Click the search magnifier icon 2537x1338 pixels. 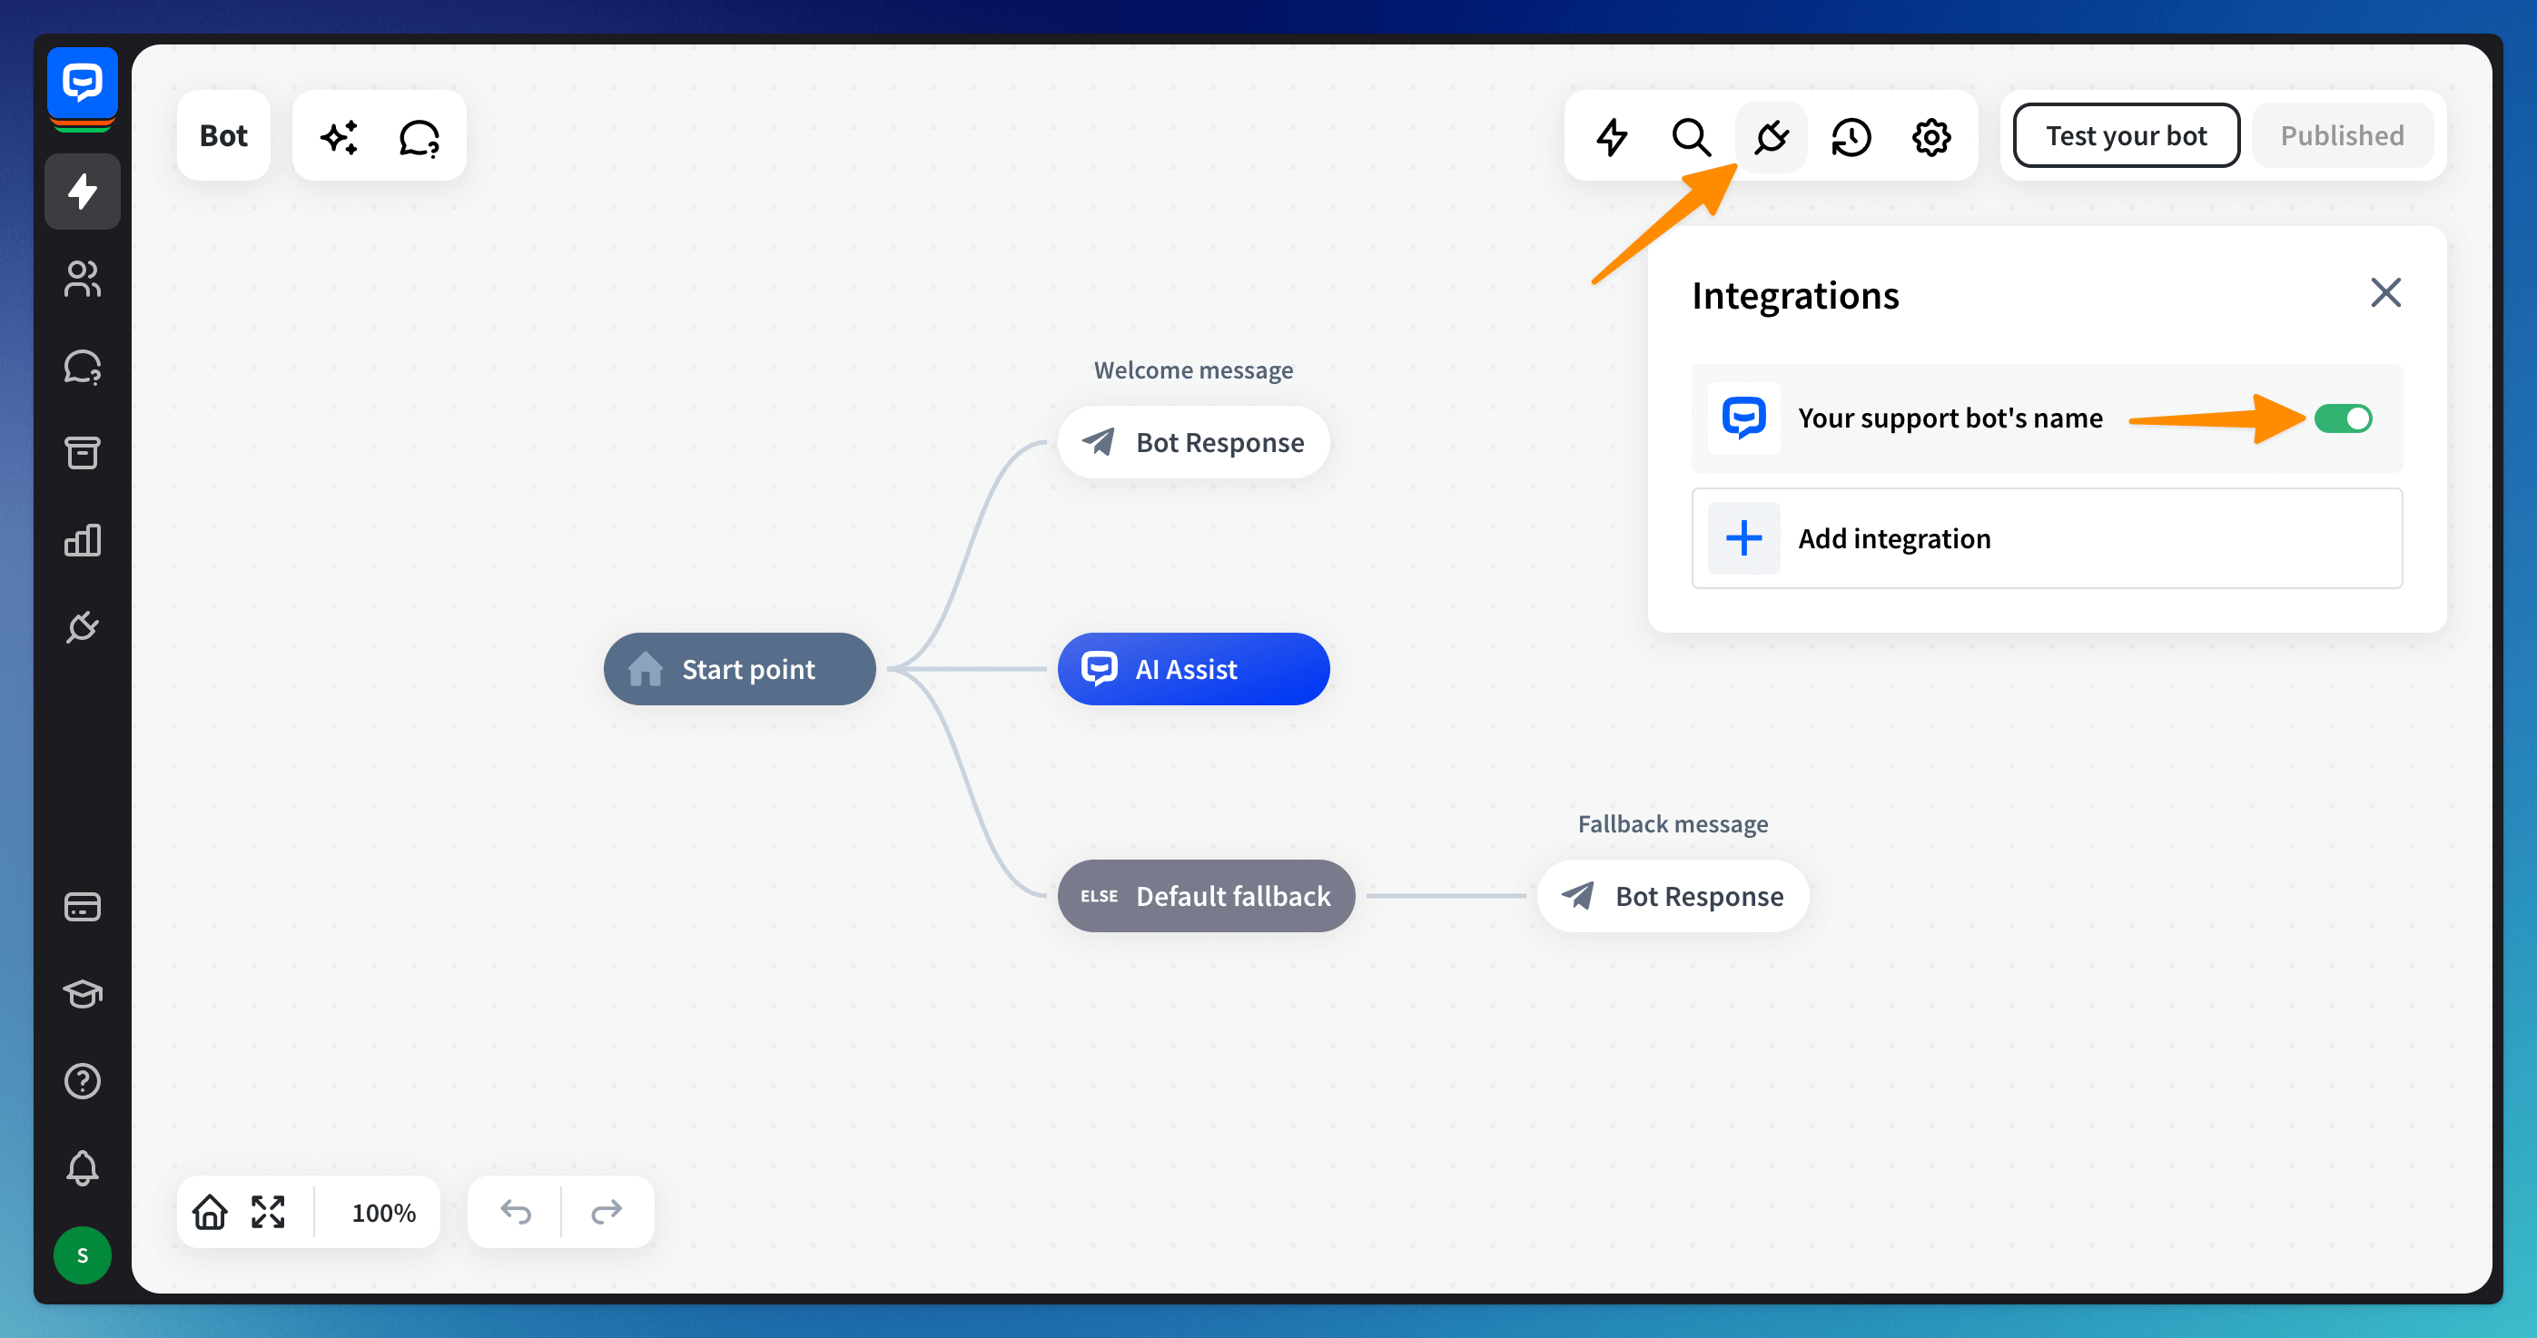tap(1691, 137)
